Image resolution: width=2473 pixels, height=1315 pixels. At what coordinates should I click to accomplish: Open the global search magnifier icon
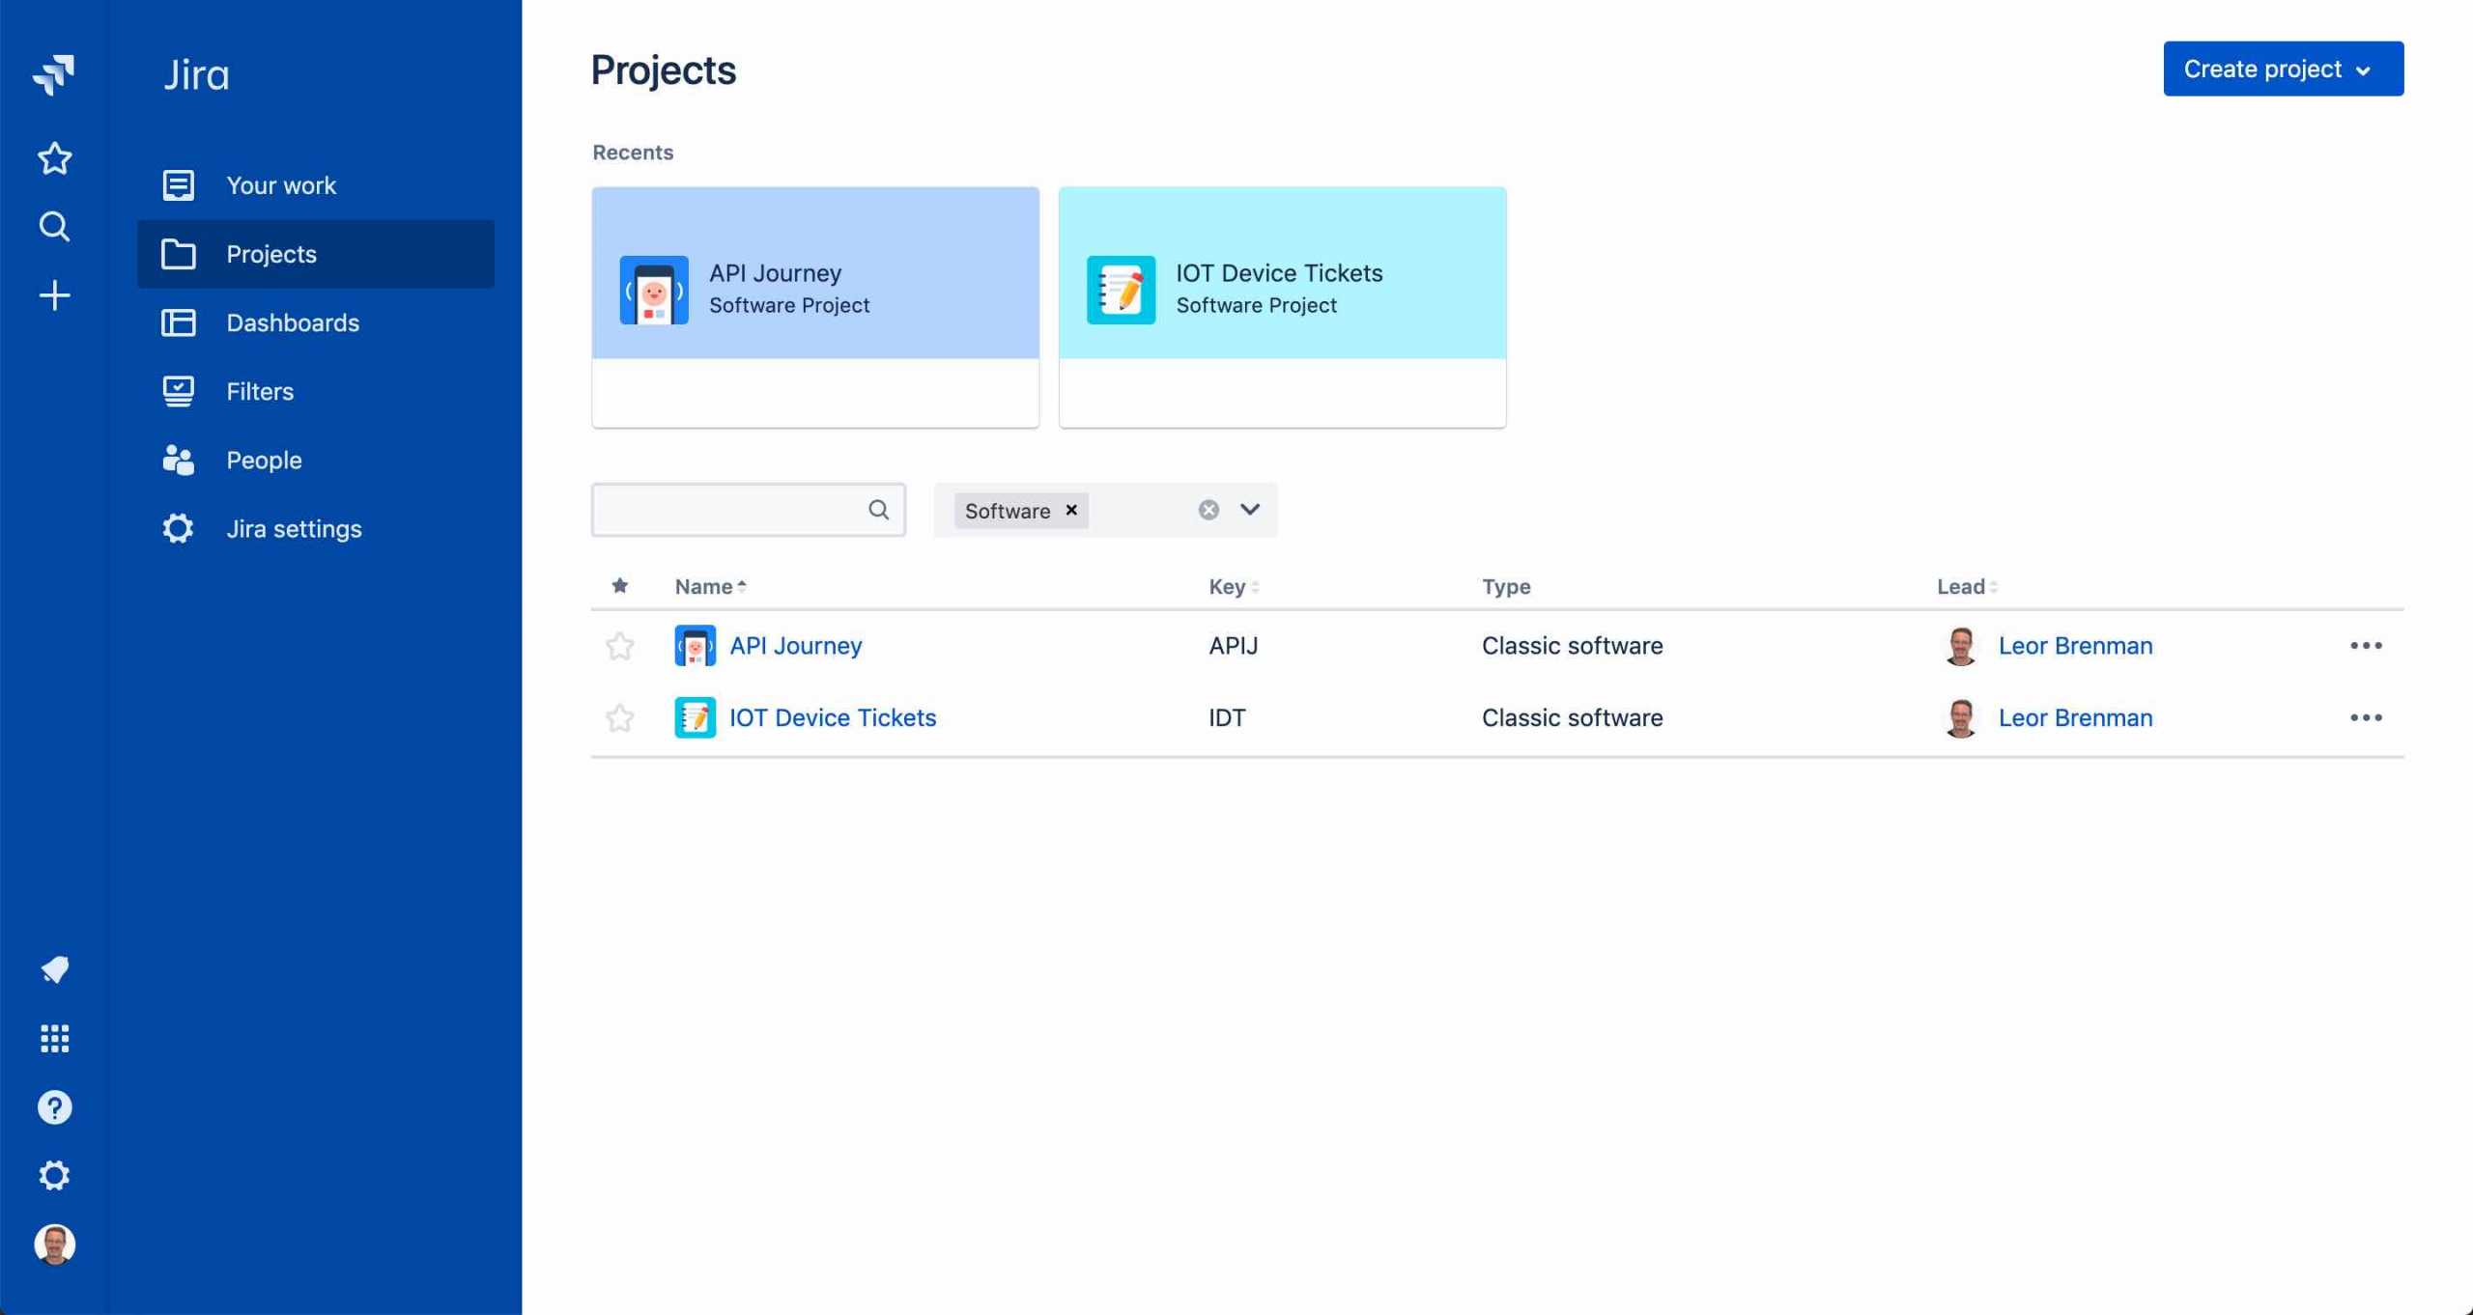tap(54, 227)
